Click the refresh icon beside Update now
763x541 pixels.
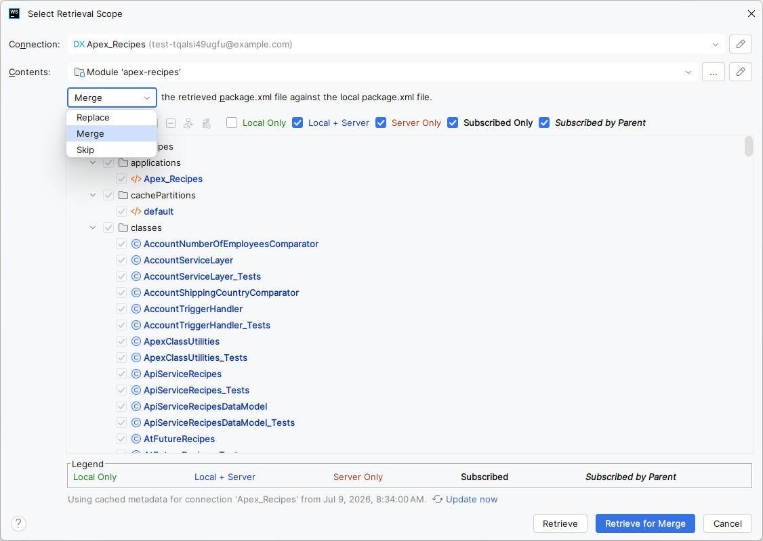tap(438, 499)
